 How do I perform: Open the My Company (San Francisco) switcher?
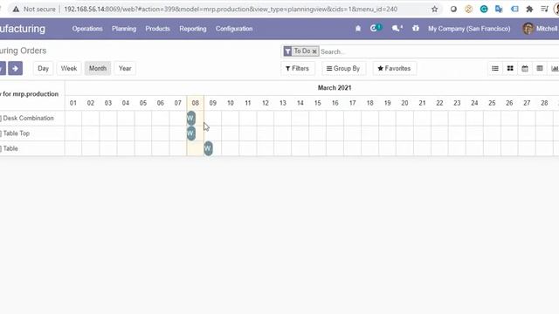click(x=469, y=29)
